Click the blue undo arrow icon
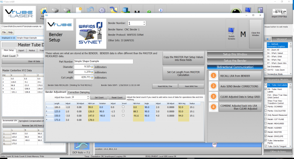This screenshot has width=294, height=159. point(90,10)
